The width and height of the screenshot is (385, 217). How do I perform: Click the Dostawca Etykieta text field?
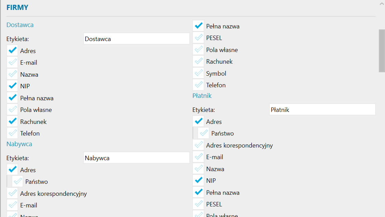point(136,39)
